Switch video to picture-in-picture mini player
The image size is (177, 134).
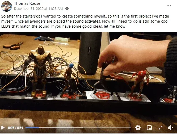pos(149,128)
